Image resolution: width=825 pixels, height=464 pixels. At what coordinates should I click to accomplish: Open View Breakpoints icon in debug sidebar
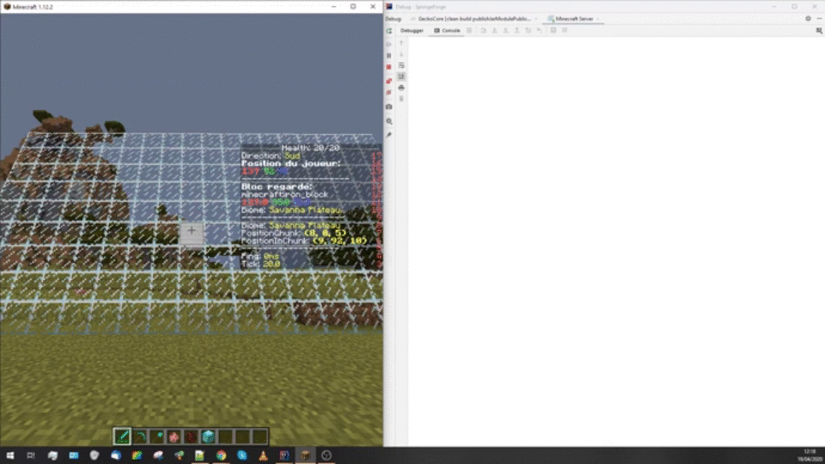(x=389, y=81)
